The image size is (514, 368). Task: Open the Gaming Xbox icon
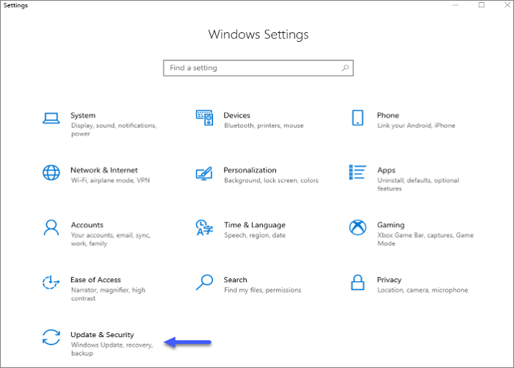[x=358, y=228]
